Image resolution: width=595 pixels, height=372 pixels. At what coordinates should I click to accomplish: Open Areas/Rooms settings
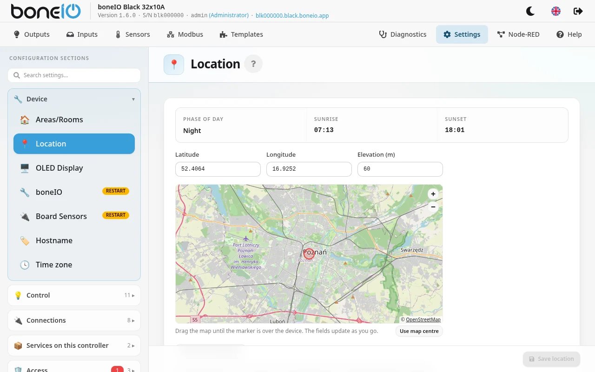(74, 120)
